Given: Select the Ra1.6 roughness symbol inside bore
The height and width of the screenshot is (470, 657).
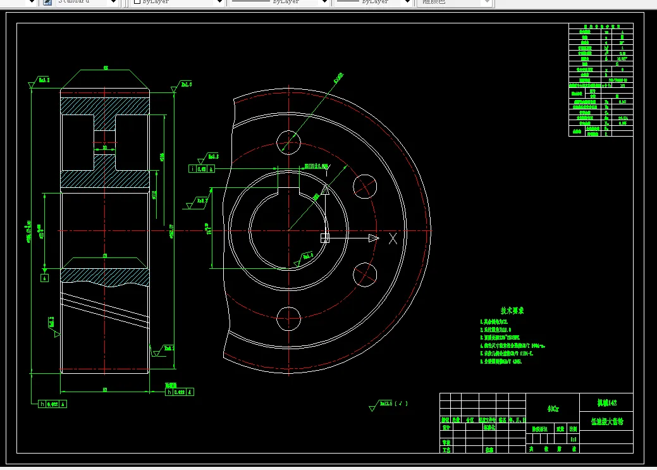Looking at the screenshot, I should pyautogui.click(x=304, y=259).
